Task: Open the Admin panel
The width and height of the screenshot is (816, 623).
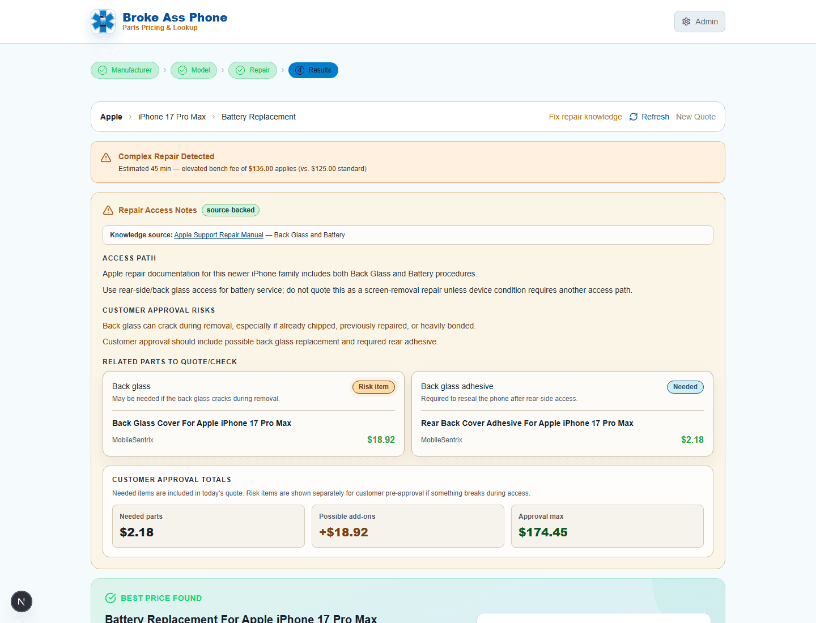Action: point(700,22)
